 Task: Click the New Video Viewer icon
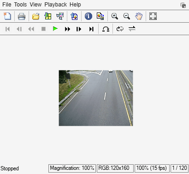coord(7,16)
